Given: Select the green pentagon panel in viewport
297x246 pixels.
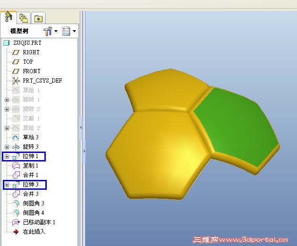Looking at the screenshot, I should [x=237, y=127].
